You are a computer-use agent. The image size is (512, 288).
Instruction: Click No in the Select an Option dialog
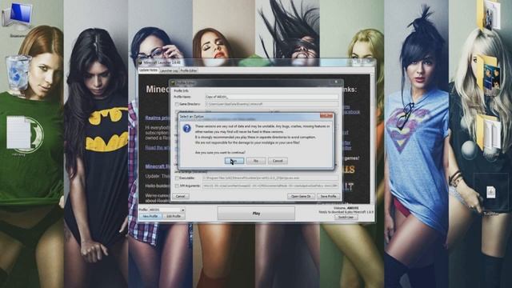click(256, 161)
